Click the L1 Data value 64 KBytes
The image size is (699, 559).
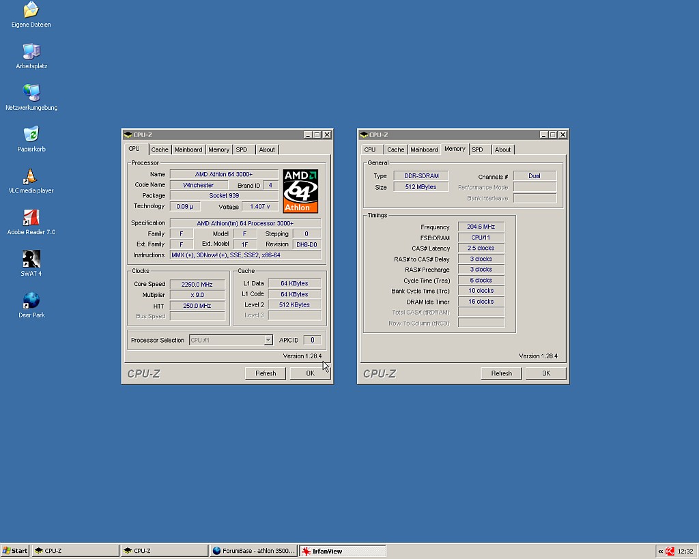(x=294, y=283)
